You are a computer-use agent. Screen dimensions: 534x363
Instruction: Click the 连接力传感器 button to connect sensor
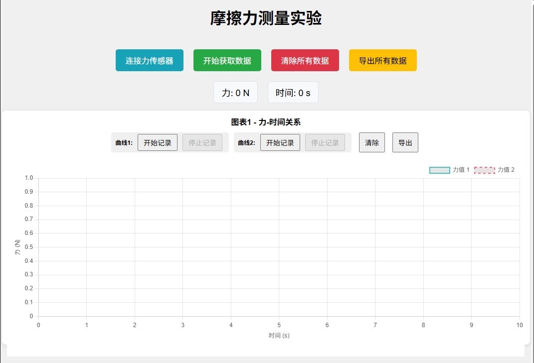click(149, 60)
